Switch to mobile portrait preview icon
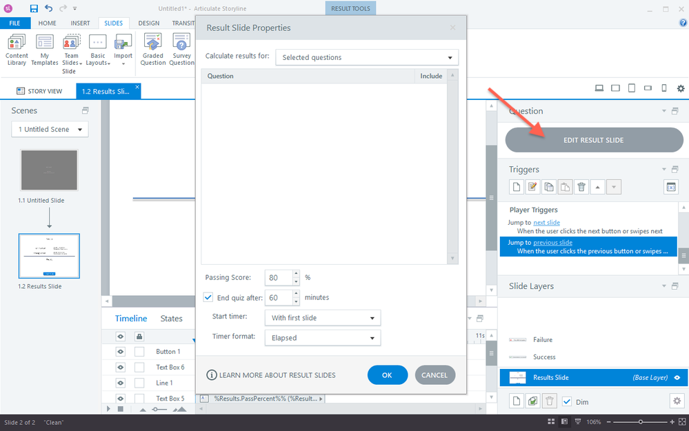Image resolution: width=689 pixels, height=431 pixels. (663, 88)
